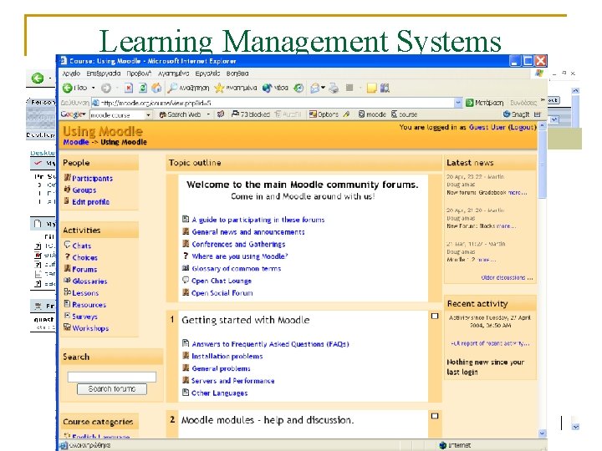Expand the address bar URL dropdown
Viewport: 602px width, 451px height.
point(458,103)
